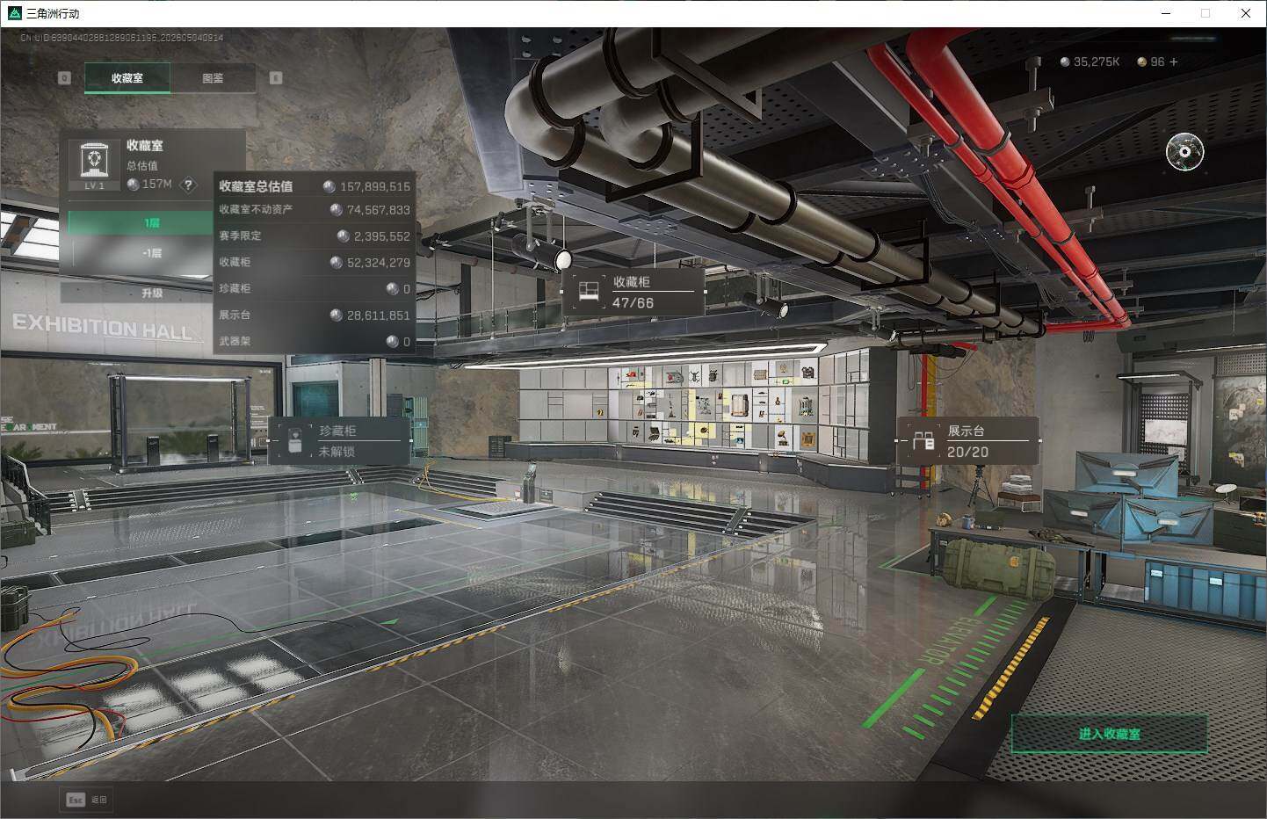
Task: Open the 图鉴 tab
Action: 213,78
